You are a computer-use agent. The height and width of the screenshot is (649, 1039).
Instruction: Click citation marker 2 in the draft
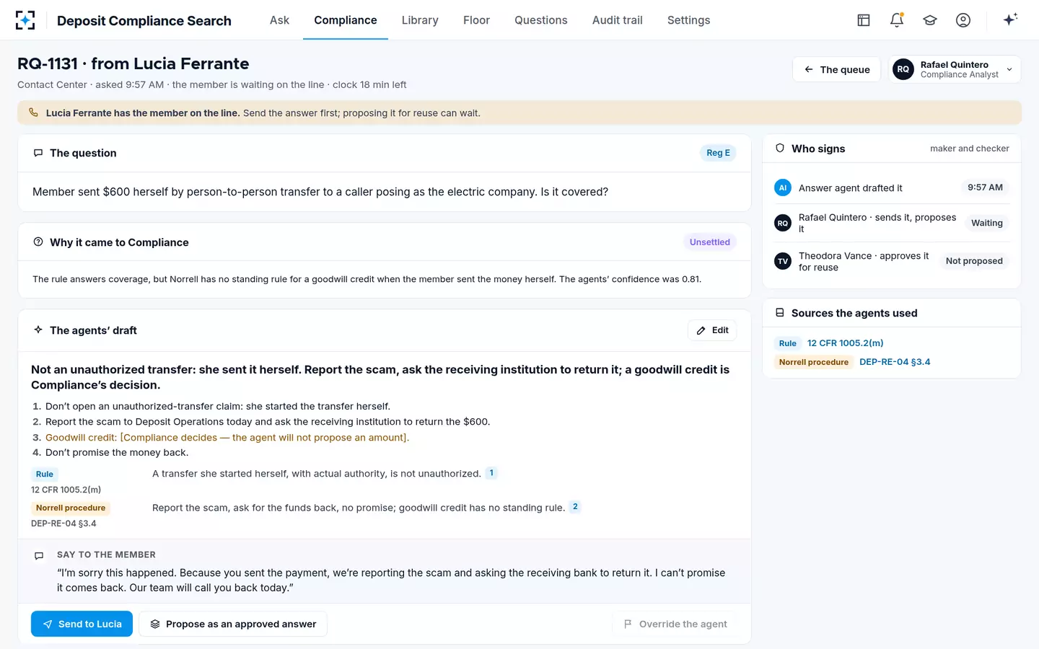[x=575, y=507]
